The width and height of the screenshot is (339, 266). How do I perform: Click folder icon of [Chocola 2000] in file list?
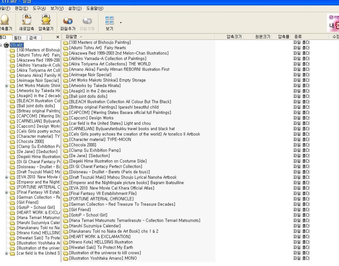point(66,145)
